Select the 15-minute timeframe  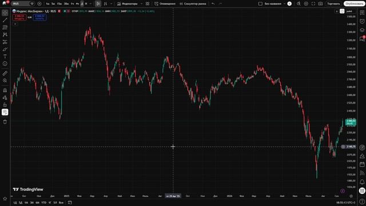point(59,4)
